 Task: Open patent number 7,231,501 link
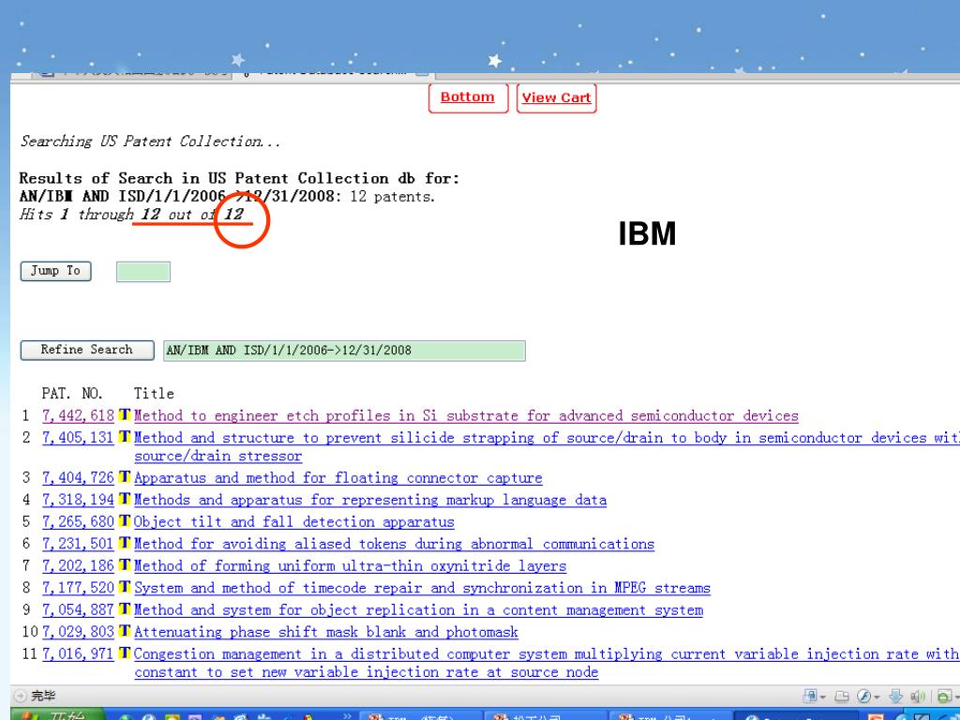(x=78, y=545)
